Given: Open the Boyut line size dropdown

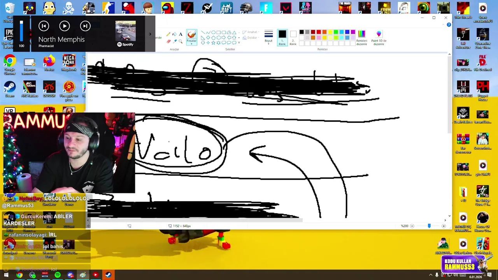Looking at the screenshot, I should 268,37.
